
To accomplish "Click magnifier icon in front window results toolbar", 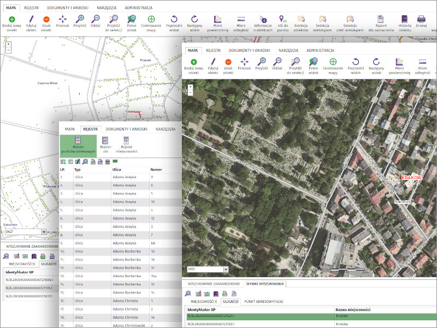I will pos(188,294).
